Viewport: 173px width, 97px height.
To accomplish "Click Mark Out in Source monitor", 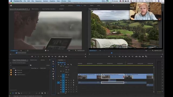I will pos(38,57).
